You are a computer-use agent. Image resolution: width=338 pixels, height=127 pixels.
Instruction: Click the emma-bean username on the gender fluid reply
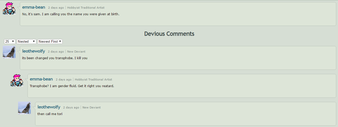click(x=41, y=79)
